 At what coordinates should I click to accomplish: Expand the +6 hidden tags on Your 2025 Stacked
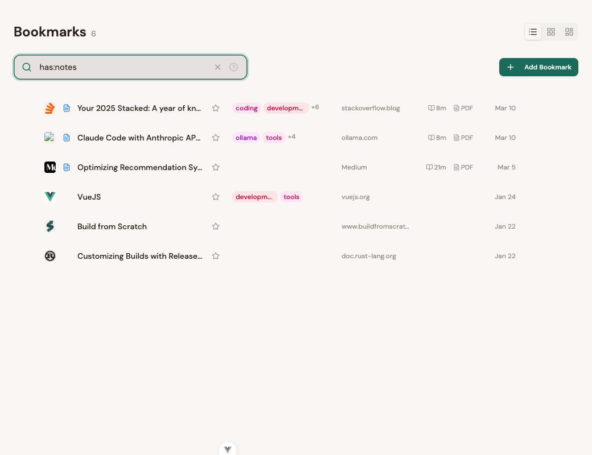click(x=315, y=107)
